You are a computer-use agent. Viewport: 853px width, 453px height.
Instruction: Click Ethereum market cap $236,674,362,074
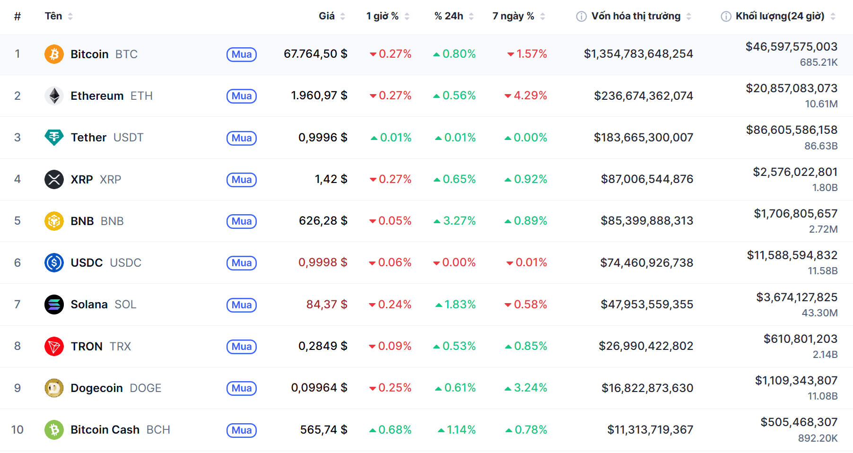(x=644, y=96)
